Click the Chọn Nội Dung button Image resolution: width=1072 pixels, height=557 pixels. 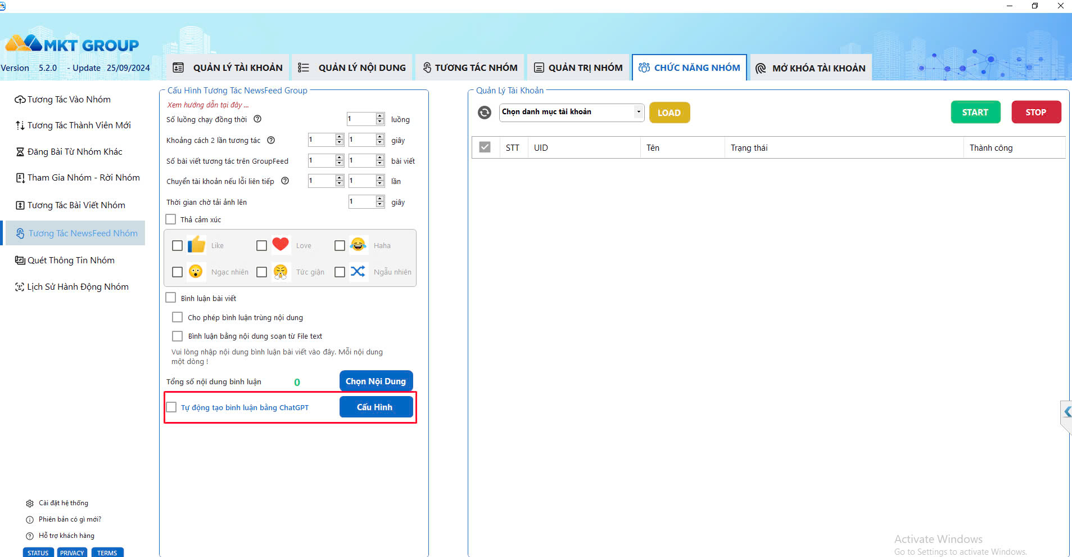coord(376,381)
